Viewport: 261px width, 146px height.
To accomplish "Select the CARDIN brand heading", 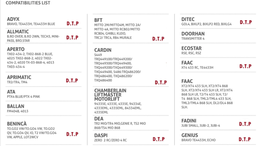I will [x=103, y=50].
